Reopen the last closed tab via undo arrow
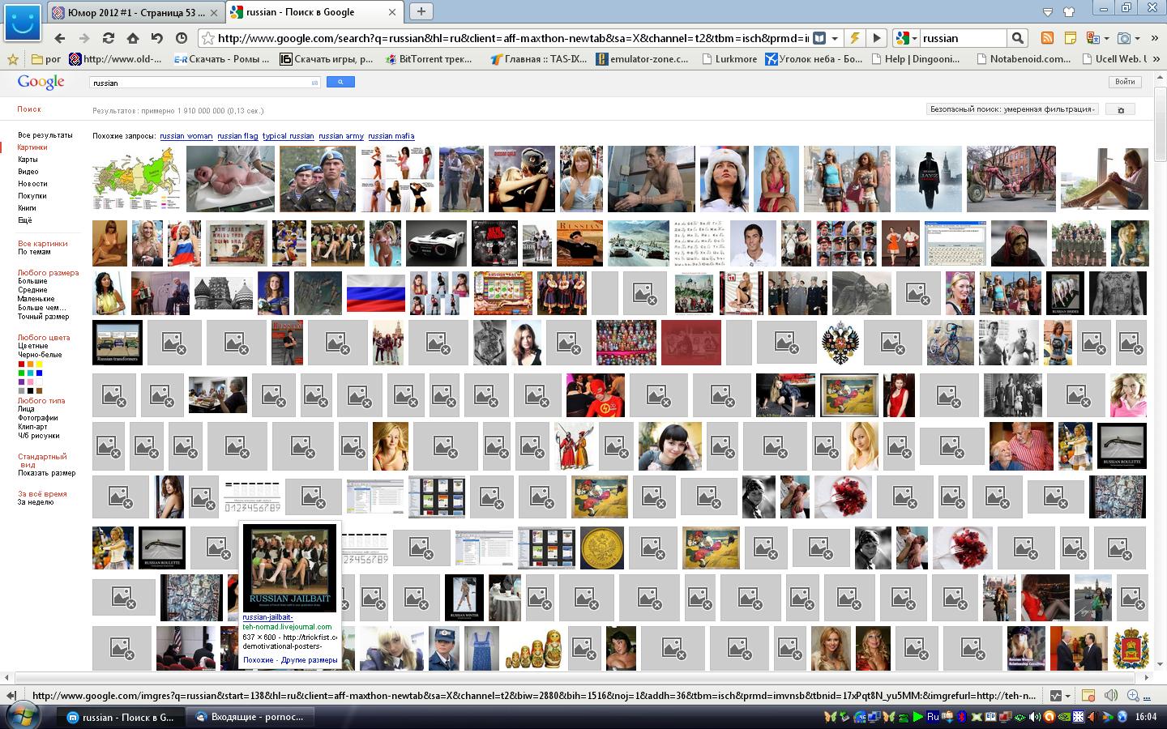 click(x=157, y=38)
